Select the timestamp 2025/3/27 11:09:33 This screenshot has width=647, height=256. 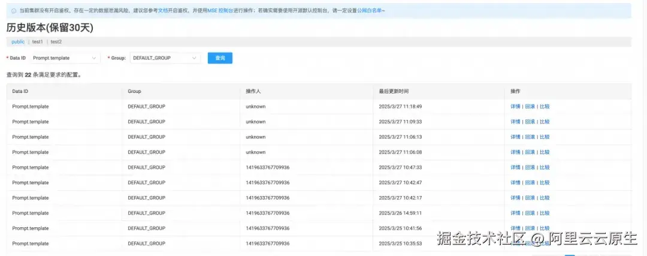click(x=400, y=122)
